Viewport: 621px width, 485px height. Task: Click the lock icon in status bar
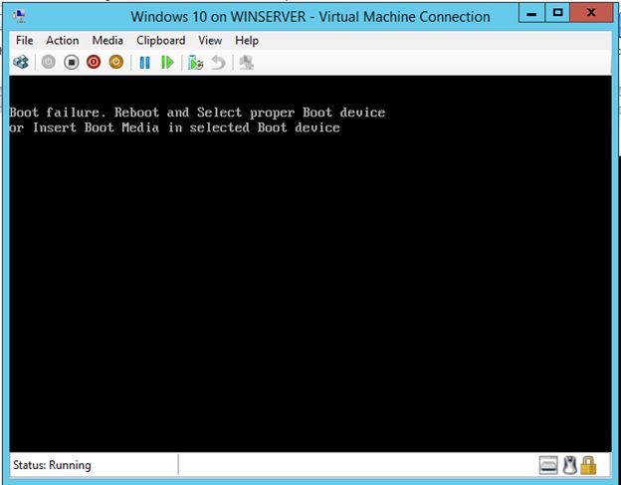[588, 465]
